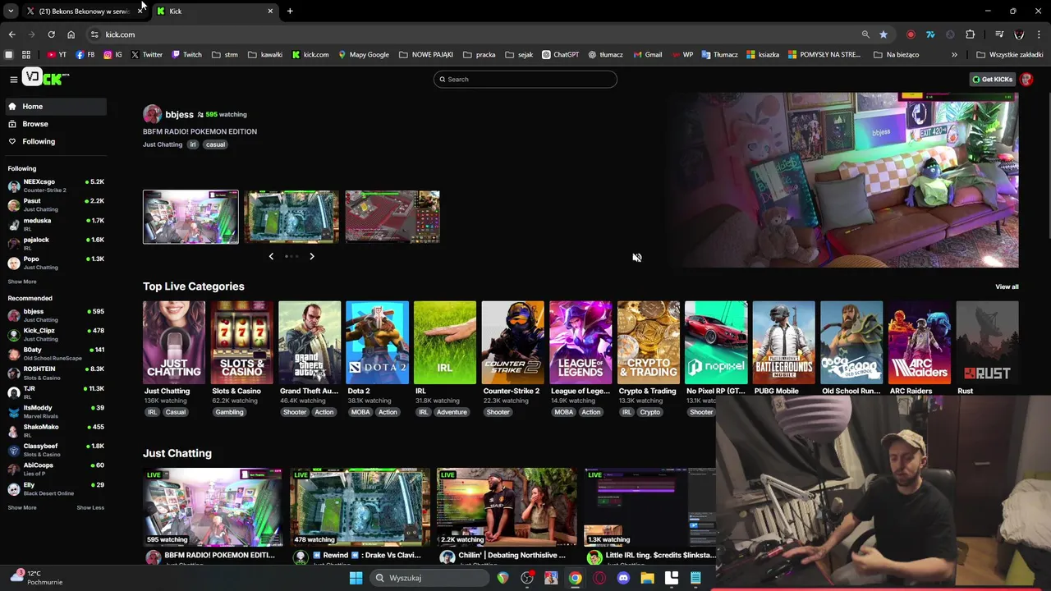This screenshot has width=1051, height=591.
Task: Open the Gmail bookmark
Action: click(647, 54)
